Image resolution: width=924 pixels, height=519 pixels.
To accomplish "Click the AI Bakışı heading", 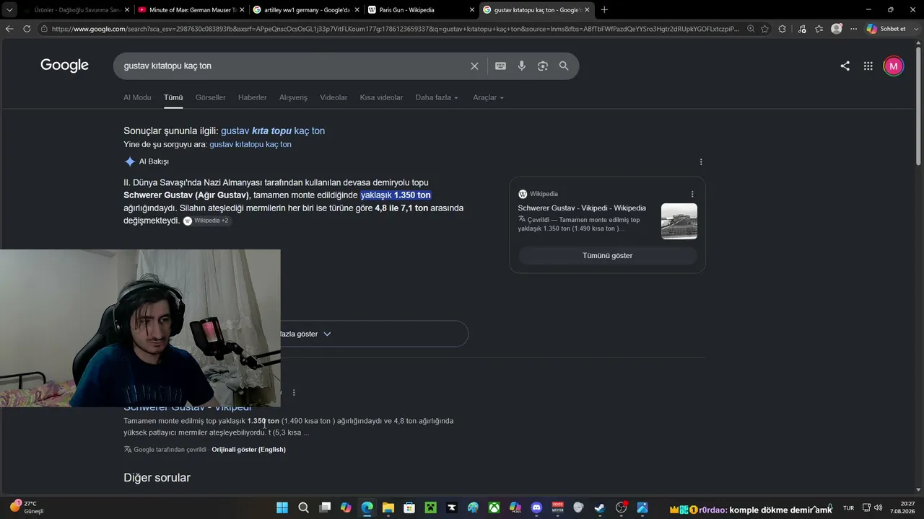I will (x=154, y=161).
